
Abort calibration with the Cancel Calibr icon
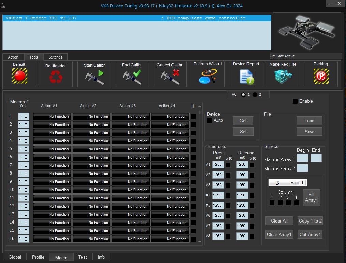170,77
